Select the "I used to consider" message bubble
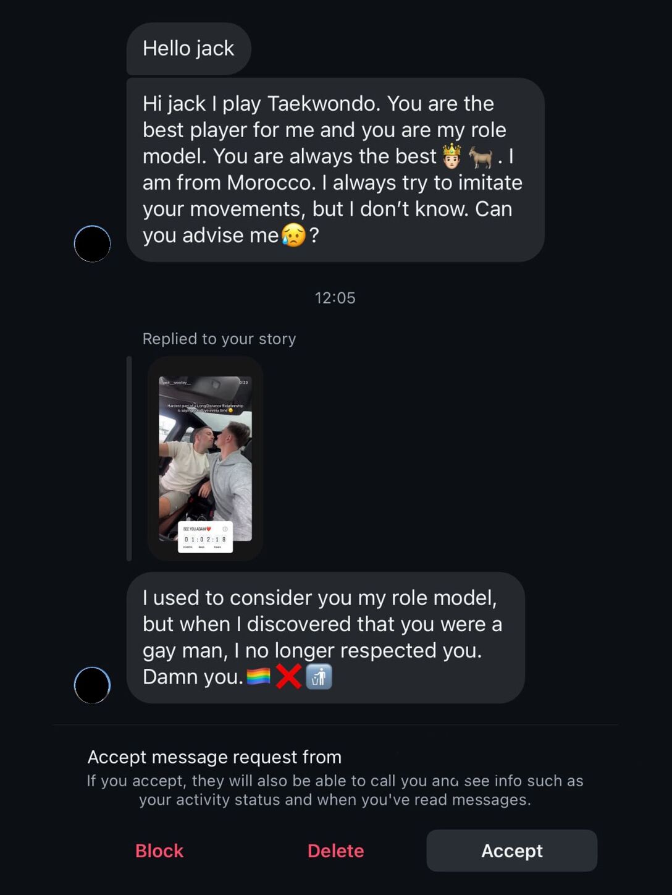 coord(325,637)
